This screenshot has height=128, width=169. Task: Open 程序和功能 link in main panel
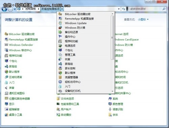(16, 55)
